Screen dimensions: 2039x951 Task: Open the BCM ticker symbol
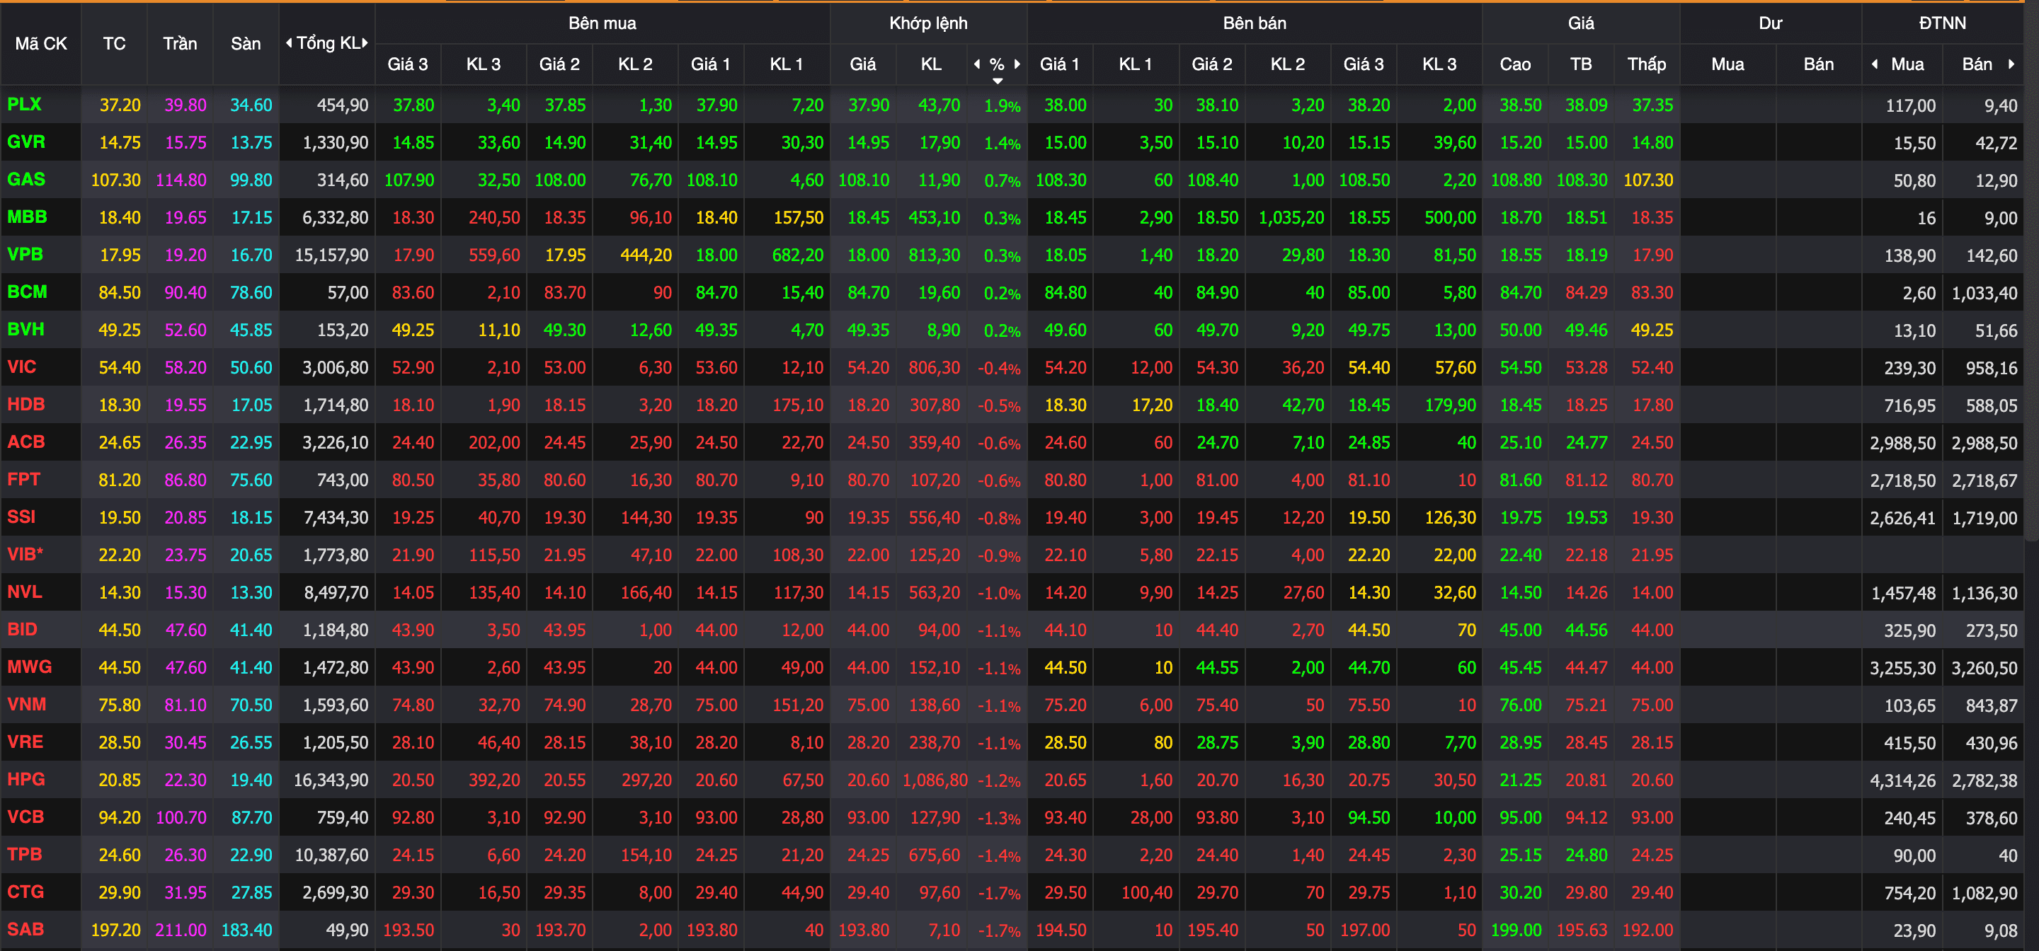tap(27, 291)
